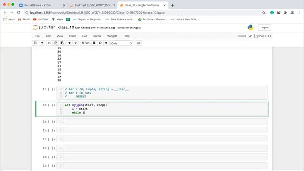
Task: Open a new browser tab
Action: click(x=172, y=5)
